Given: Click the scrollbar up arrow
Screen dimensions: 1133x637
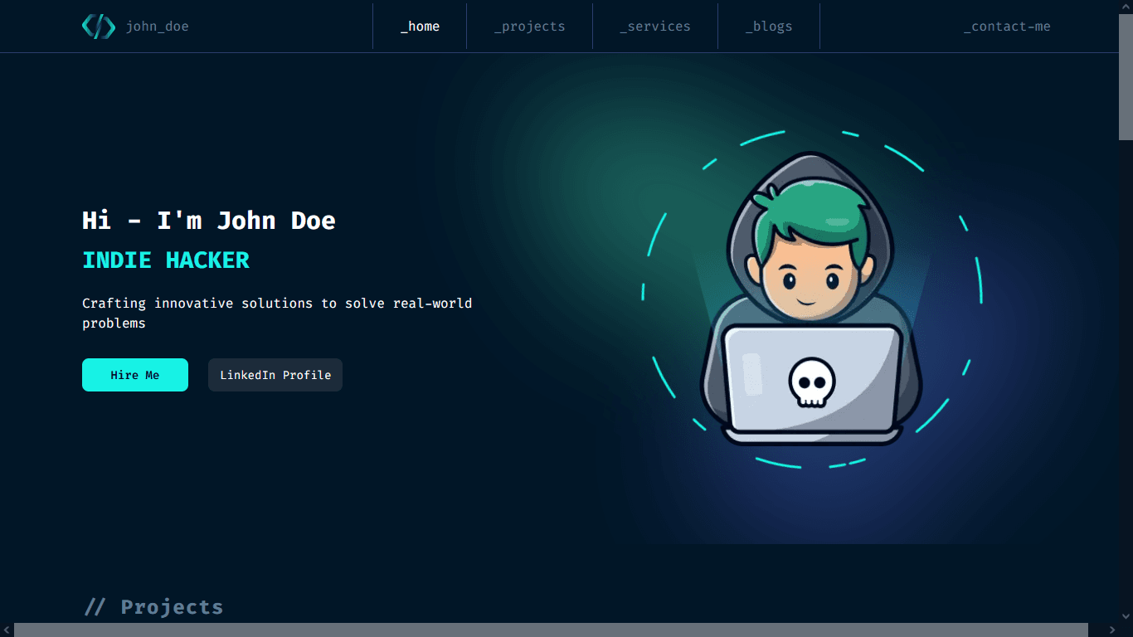Looking at the screenshot, I should point(1126,6).
